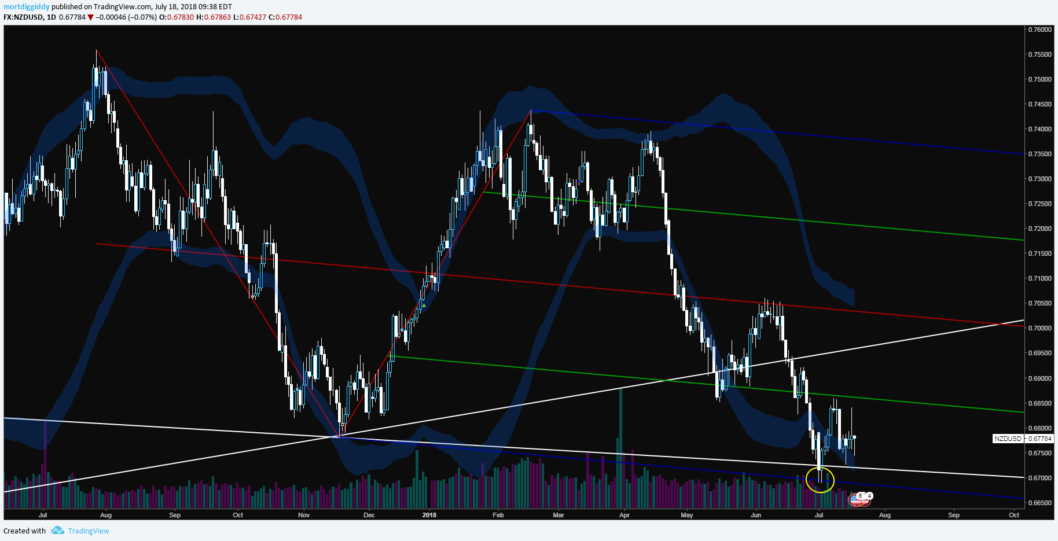Click the 0.74000 price axis label
1058x541 pixels.
(x=1039, y=129)
